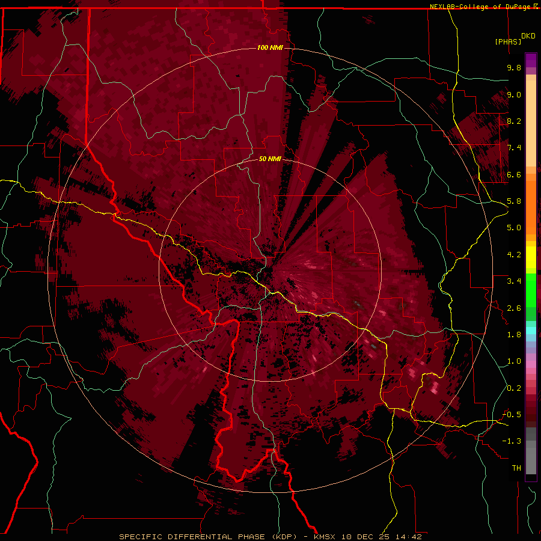Click the -0.5 legend value
The width and height of the screenshot is (541, 541).
(512, 415)
